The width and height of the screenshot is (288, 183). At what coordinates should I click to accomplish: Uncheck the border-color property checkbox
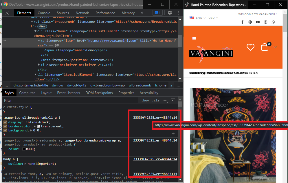tap(5, 126)
